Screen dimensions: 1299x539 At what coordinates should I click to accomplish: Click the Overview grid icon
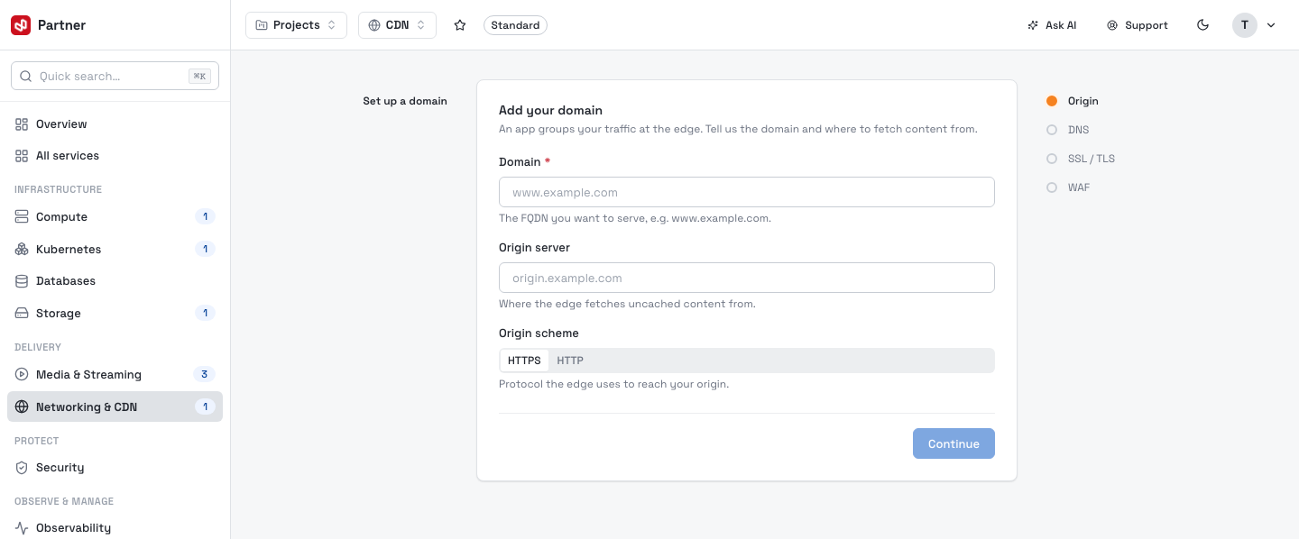(22, 124)
